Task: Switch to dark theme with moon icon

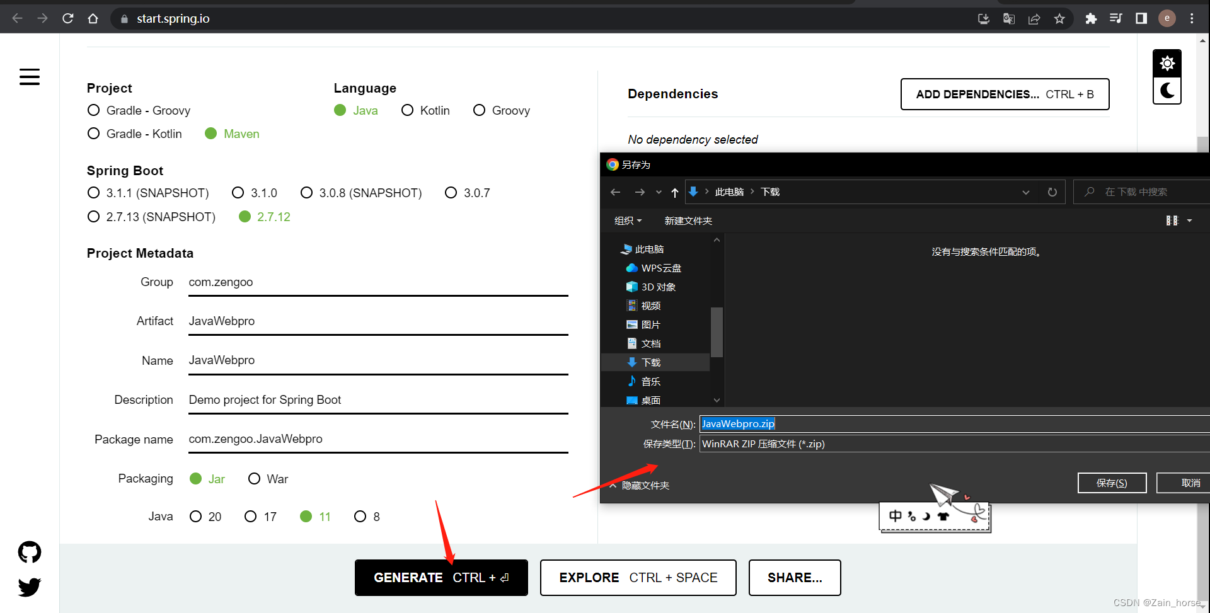Action: click(1167, 91)
